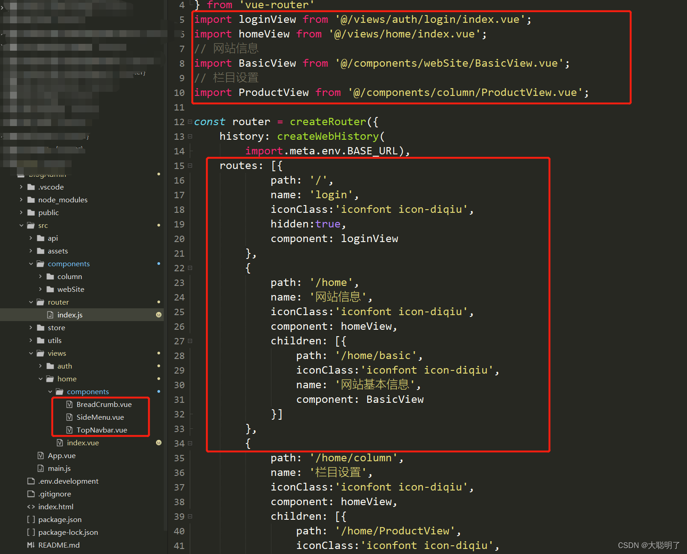Click the 'loginView' import identifier on line 5
687x554 pixels.
point(267,20)
